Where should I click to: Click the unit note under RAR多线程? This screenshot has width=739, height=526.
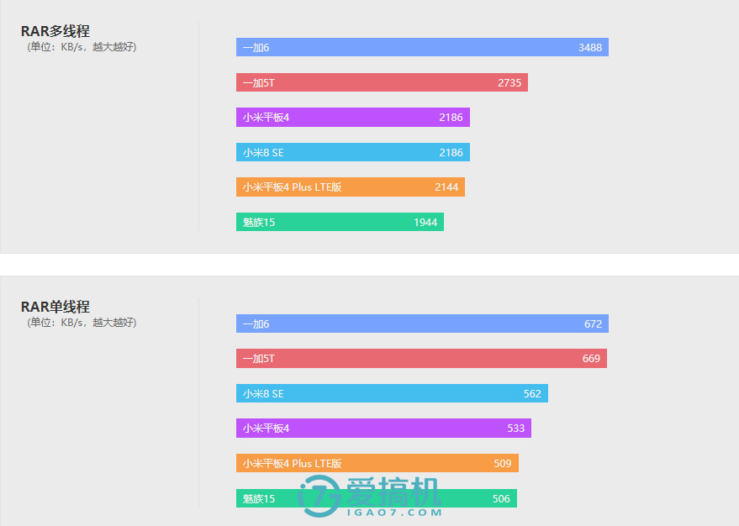pyautogui.click(x=82, y=47)
